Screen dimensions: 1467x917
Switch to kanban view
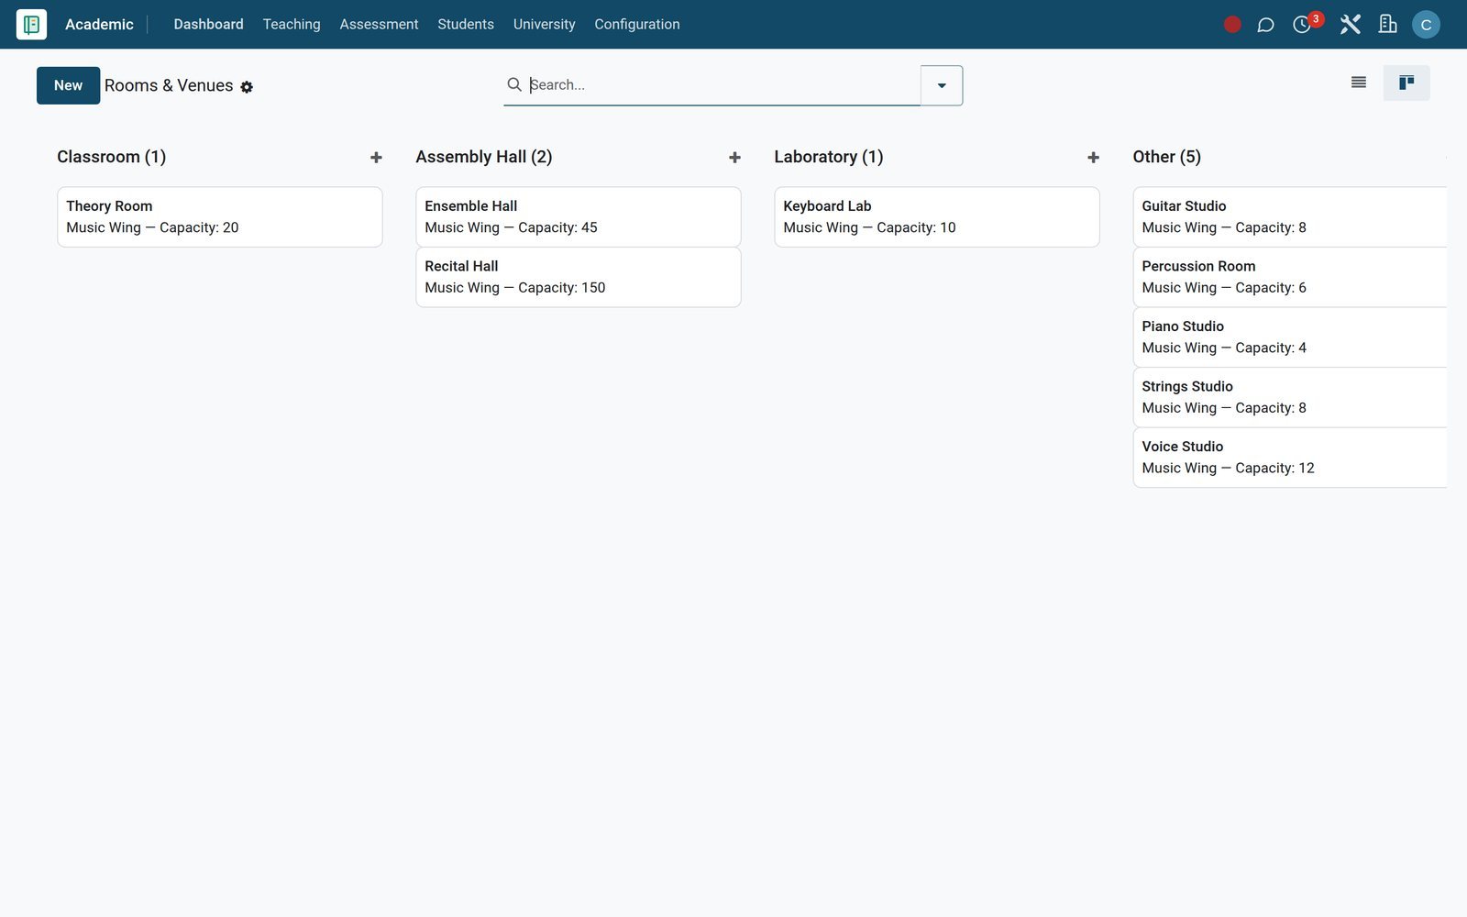(1406, 83)
